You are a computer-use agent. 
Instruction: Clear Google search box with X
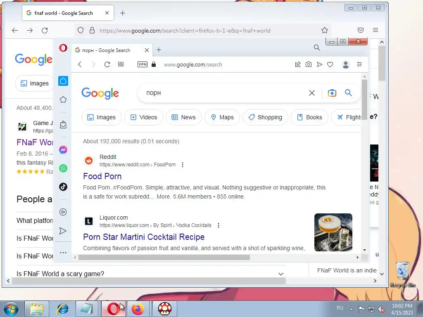click(x=312, y=93)
